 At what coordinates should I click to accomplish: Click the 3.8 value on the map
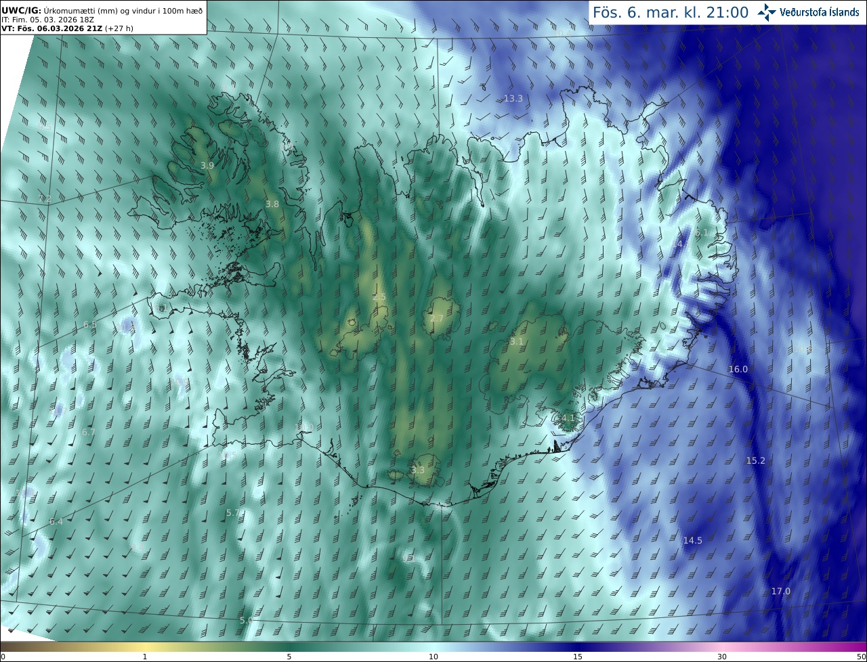[272, 204]
